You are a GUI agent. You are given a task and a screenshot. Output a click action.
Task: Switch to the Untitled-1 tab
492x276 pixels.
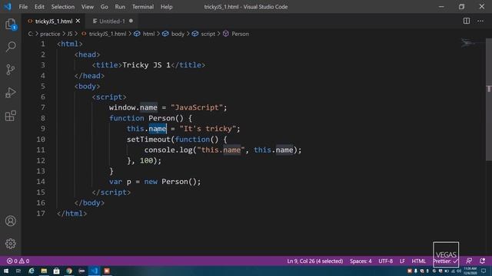(x=111, y=21)
